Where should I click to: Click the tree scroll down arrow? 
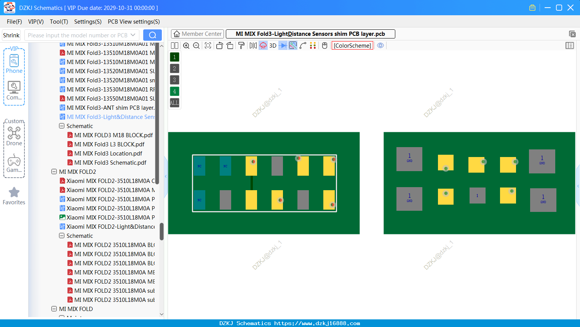point(161,314)
